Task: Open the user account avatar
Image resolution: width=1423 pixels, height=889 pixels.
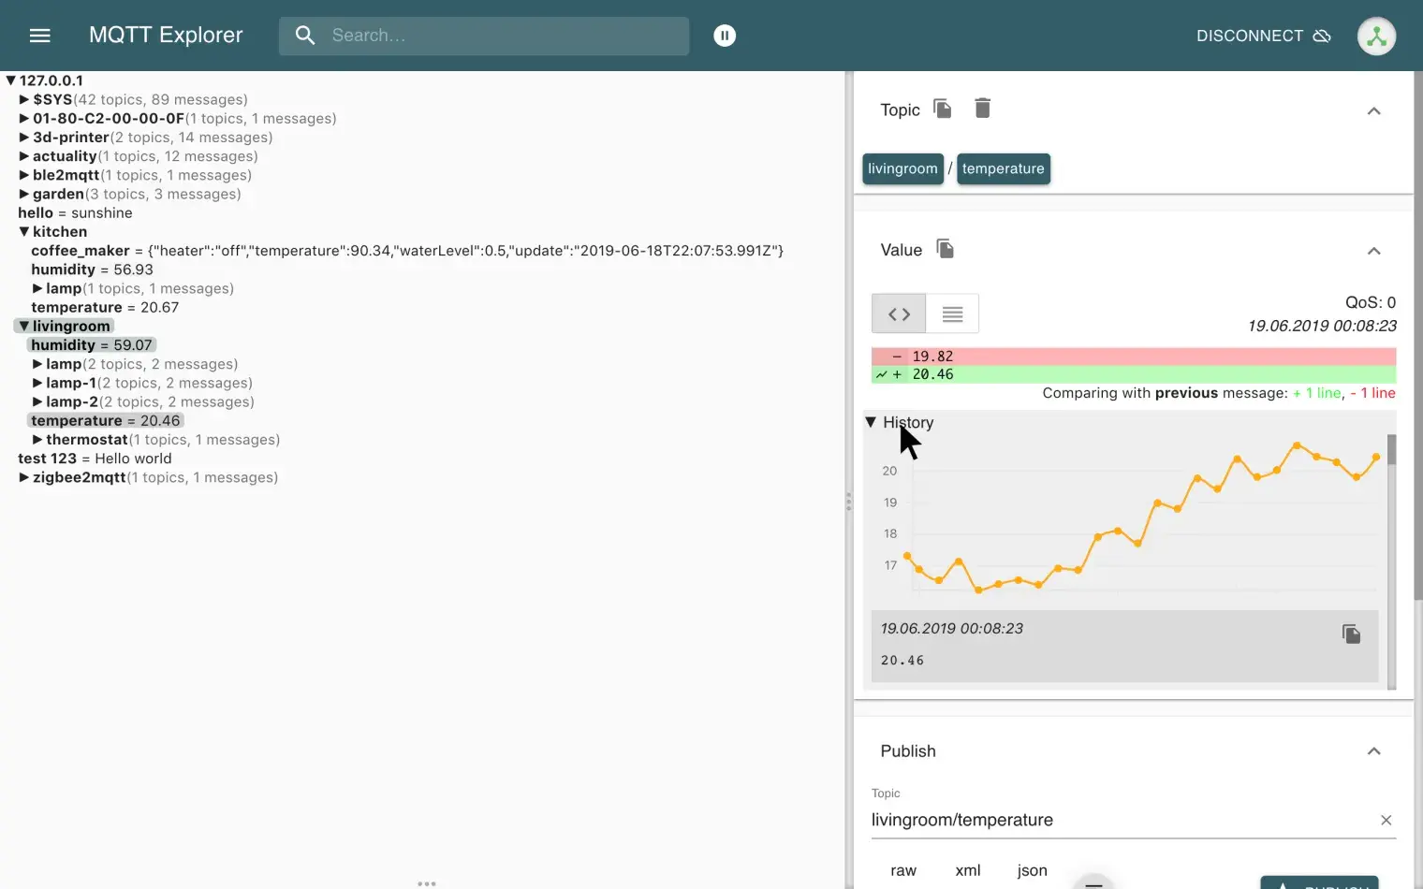Action: point(1376,36)
